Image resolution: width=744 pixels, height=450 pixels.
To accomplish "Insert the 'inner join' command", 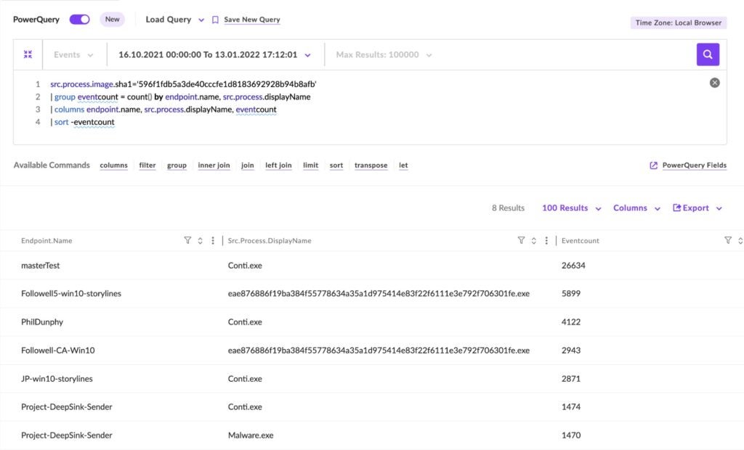I will pyautogui.click(x=214, y=165).
